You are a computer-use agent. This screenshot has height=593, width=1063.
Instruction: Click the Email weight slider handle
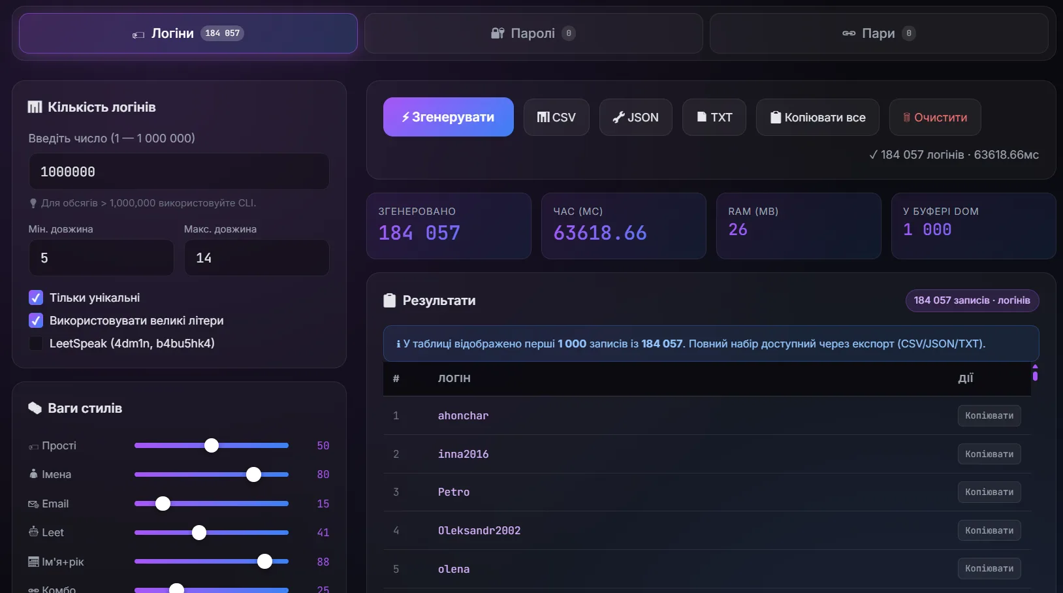(x=163, y=504)
